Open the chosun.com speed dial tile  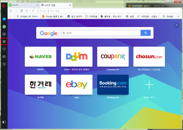[x=149, y=57]
